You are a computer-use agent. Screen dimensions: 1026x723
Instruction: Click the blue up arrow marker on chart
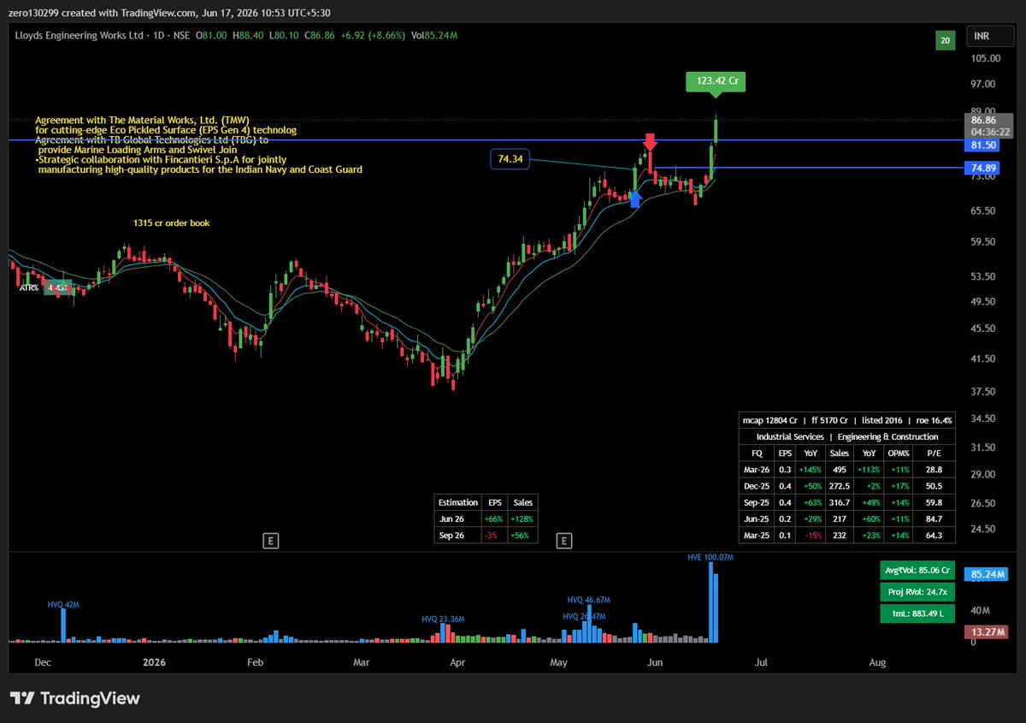(634, 199)
